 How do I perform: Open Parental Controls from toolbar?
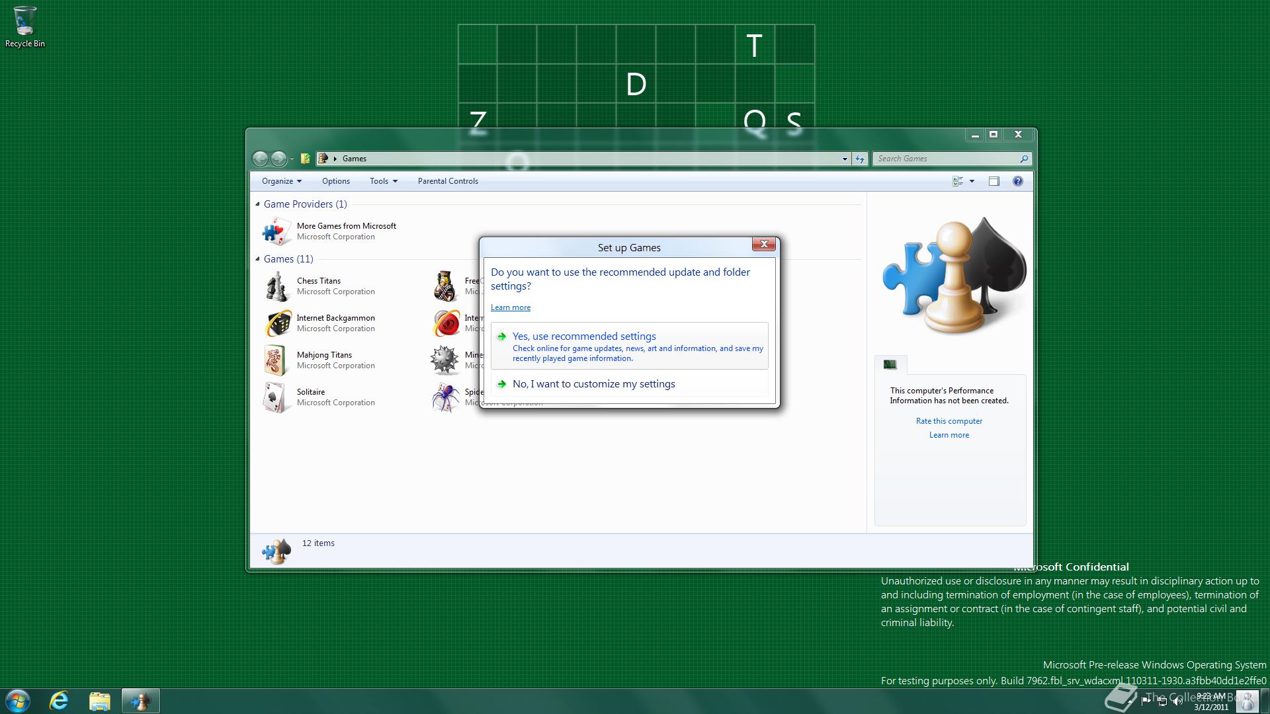[448, 181]
